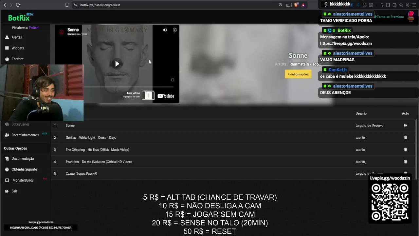
Task: Open the Mais vídeos thumbnail
Action: [x=148, y=95]
